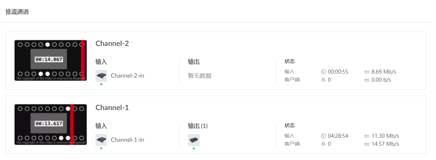This screenshot has height=160, width=436.
Task: Click the Channel-1 output device icon
Action: [194, 140]
